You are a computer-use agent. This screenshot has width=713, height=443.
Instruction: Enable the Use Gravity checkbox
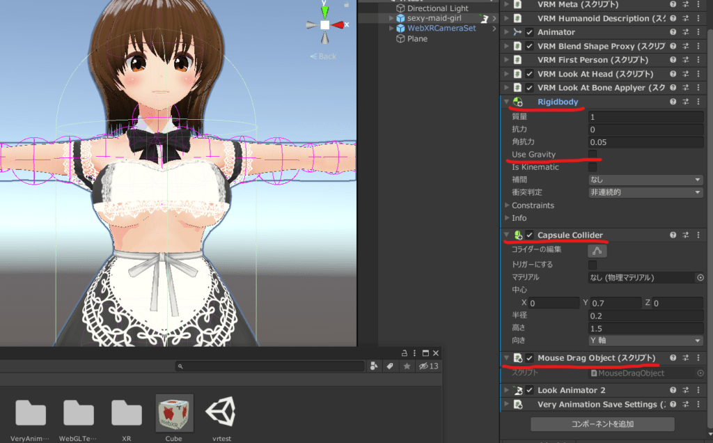(x=593, y=154)
